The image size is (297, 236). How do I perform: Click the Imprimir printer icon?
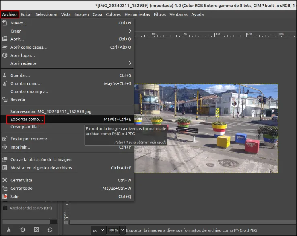pyautogui.click(x=5, y=147)
